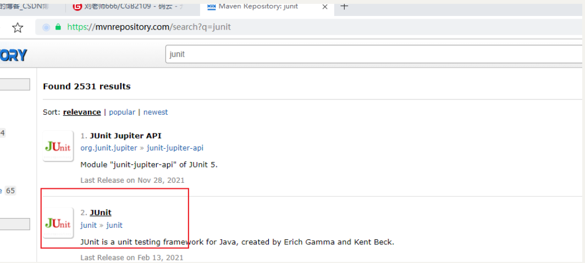585x263 pixels.
Task: Open the org.junit.jupiter group link
Action: 109,148
